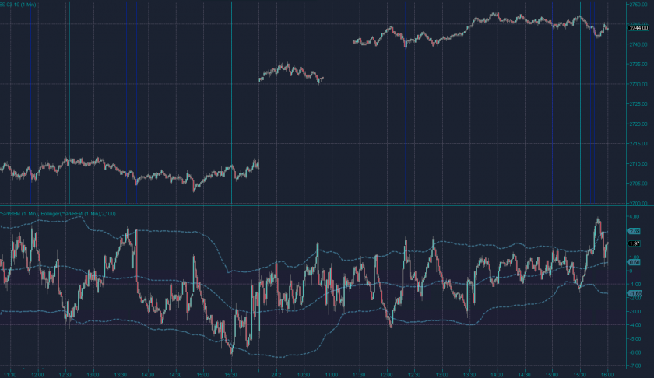The height and width of the screenshot is (378, 654).
Task: Select the 2.89 upper Bollinger value tag
Action: (634, 231)
